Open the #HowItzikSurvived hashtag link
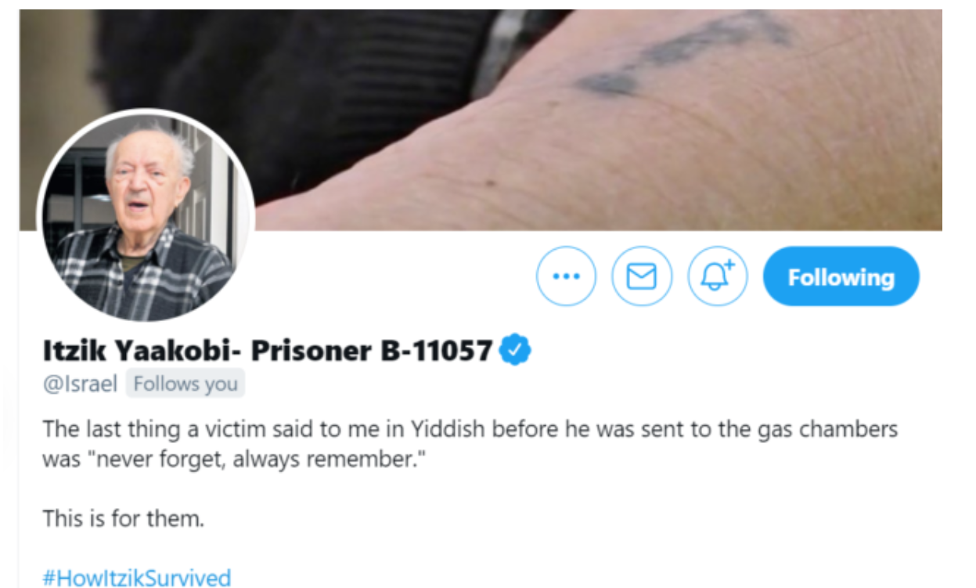 [x=137, y=578]
